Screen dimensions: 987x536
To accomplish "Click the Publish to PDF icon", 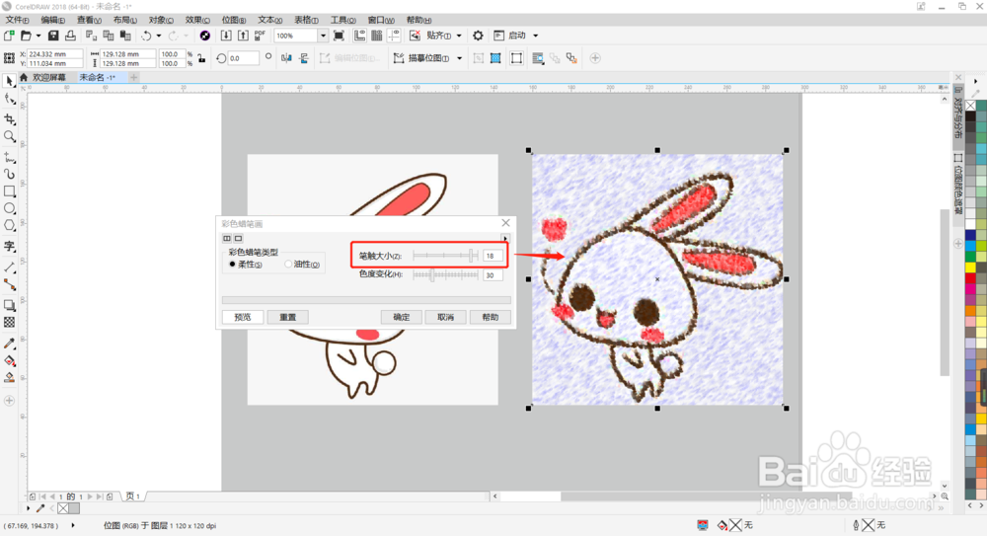I will click(260, 36).
